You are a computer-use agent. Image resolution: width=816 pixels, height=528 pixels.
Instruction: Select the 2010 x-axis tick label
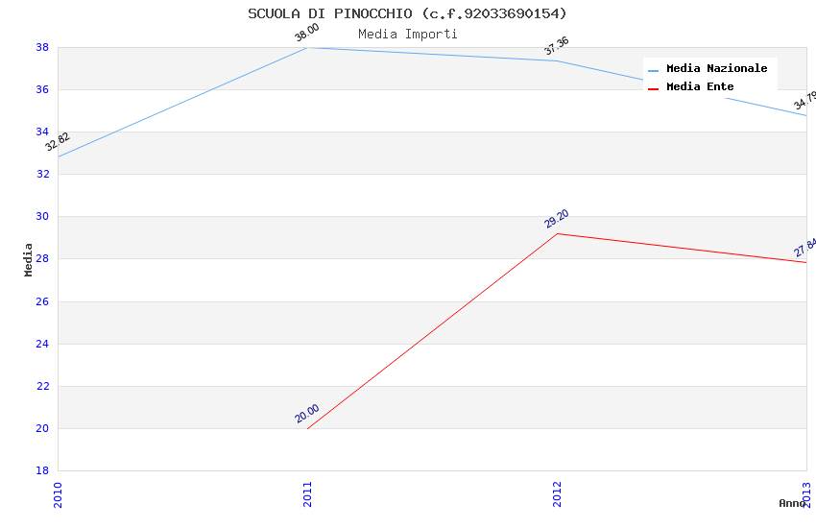58,494
